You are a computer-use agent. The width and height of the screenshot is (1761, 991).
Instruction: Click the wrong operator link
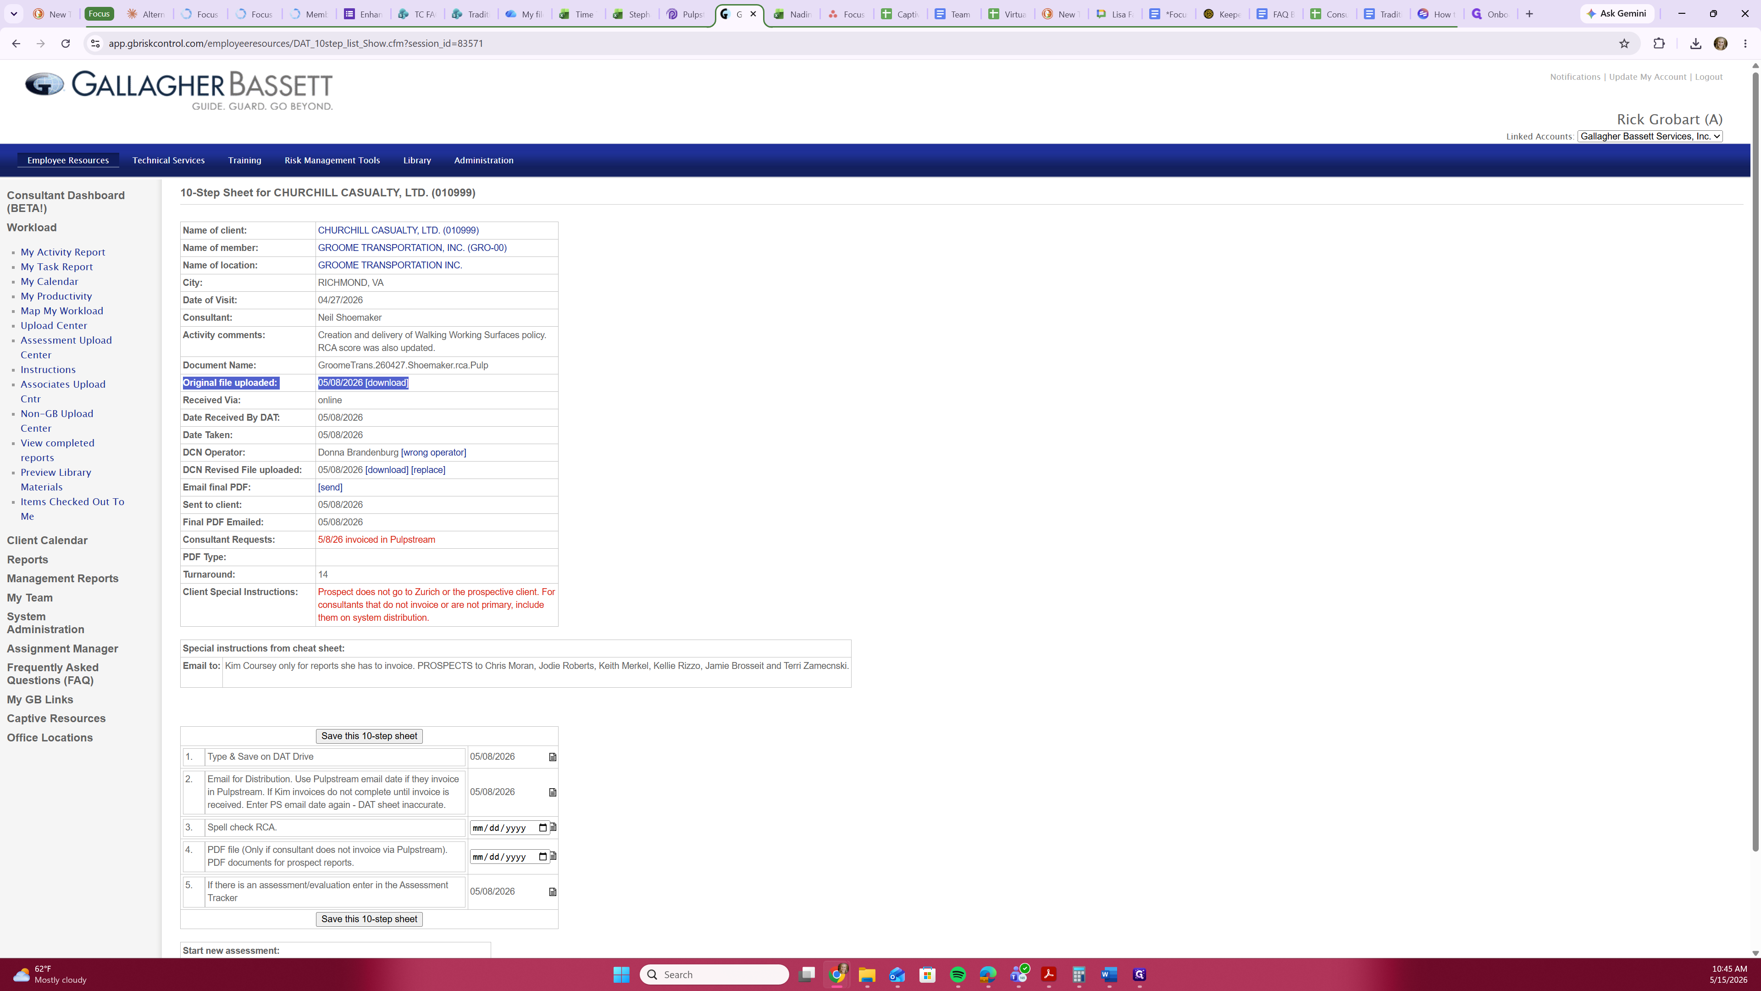point(433,453)
